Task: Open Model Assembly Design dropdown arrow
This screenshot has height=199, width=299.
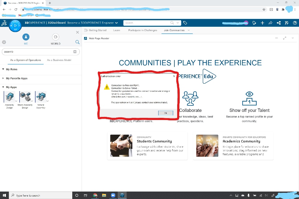Action: pos(32,101)
